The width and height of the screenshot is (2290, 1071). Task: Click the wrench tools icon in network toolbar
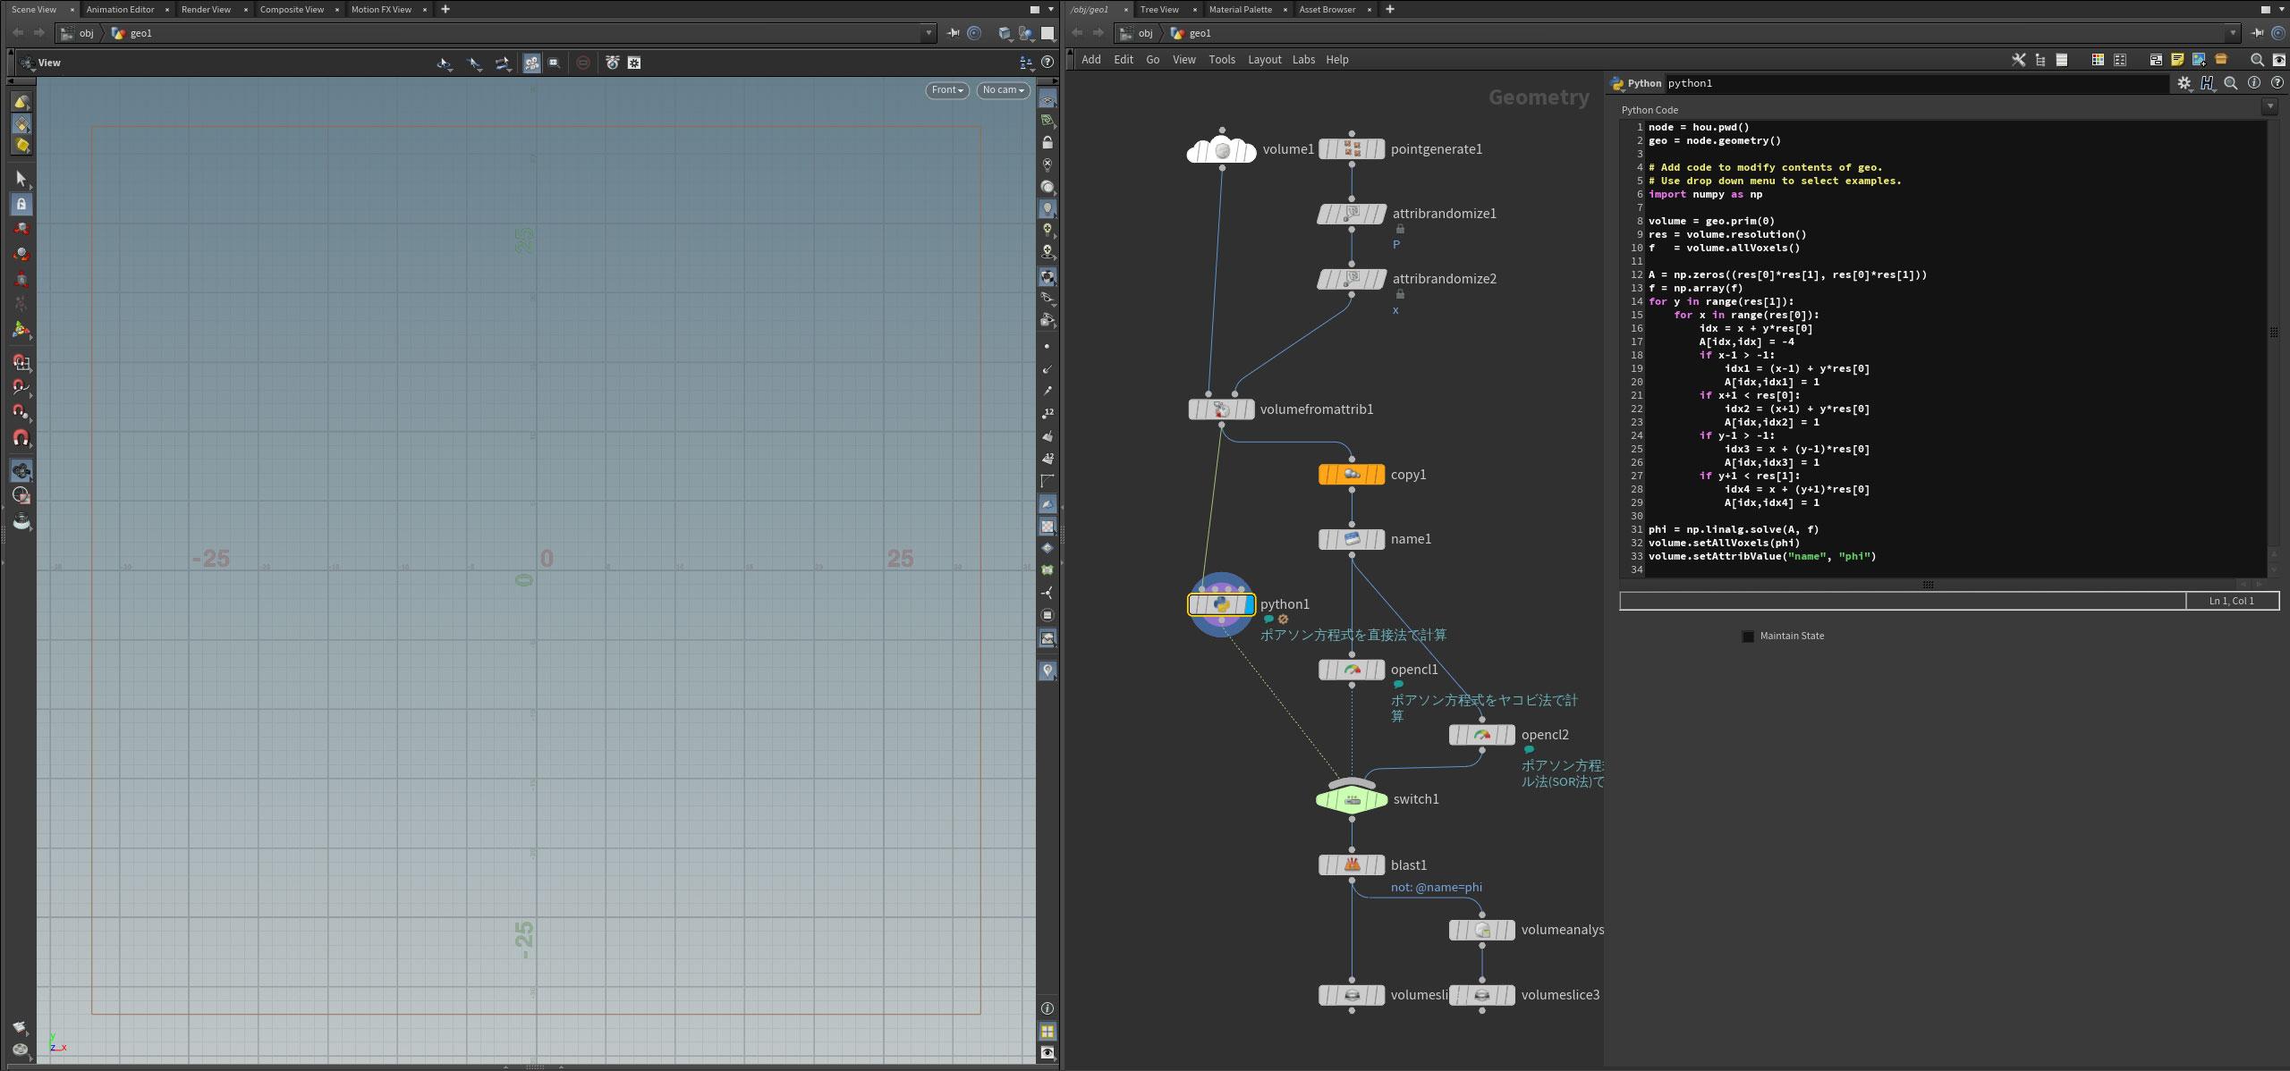pos(2019,60)
